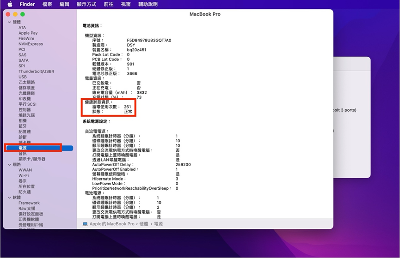Image resolution: width=400 pixels, height=258 pixels.
Task: Select 相機 in the sidebar
Action: pyautogui.click(x=23, y=120)
